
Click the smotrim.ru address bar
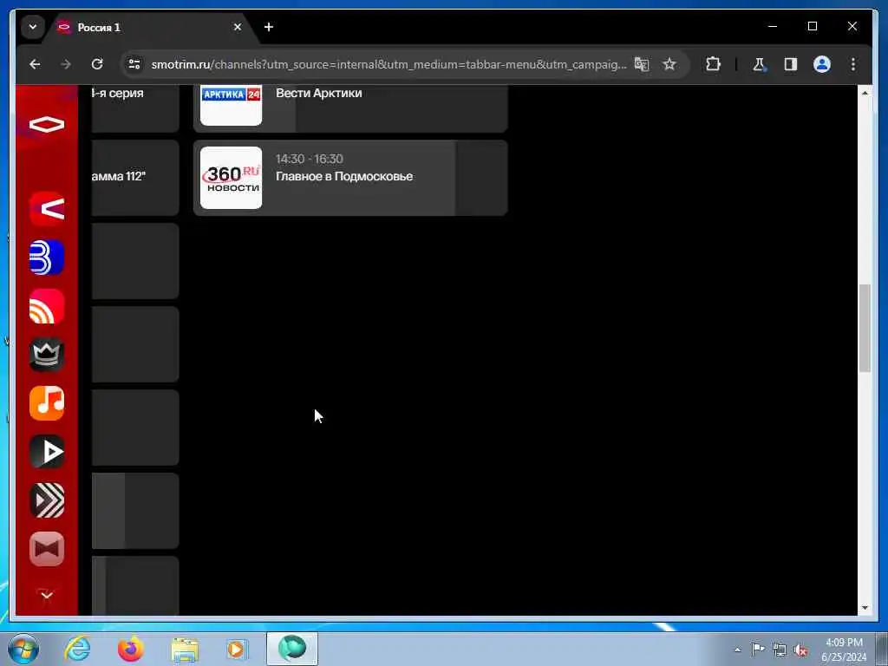pyautogui.click(x=388, y=64)
